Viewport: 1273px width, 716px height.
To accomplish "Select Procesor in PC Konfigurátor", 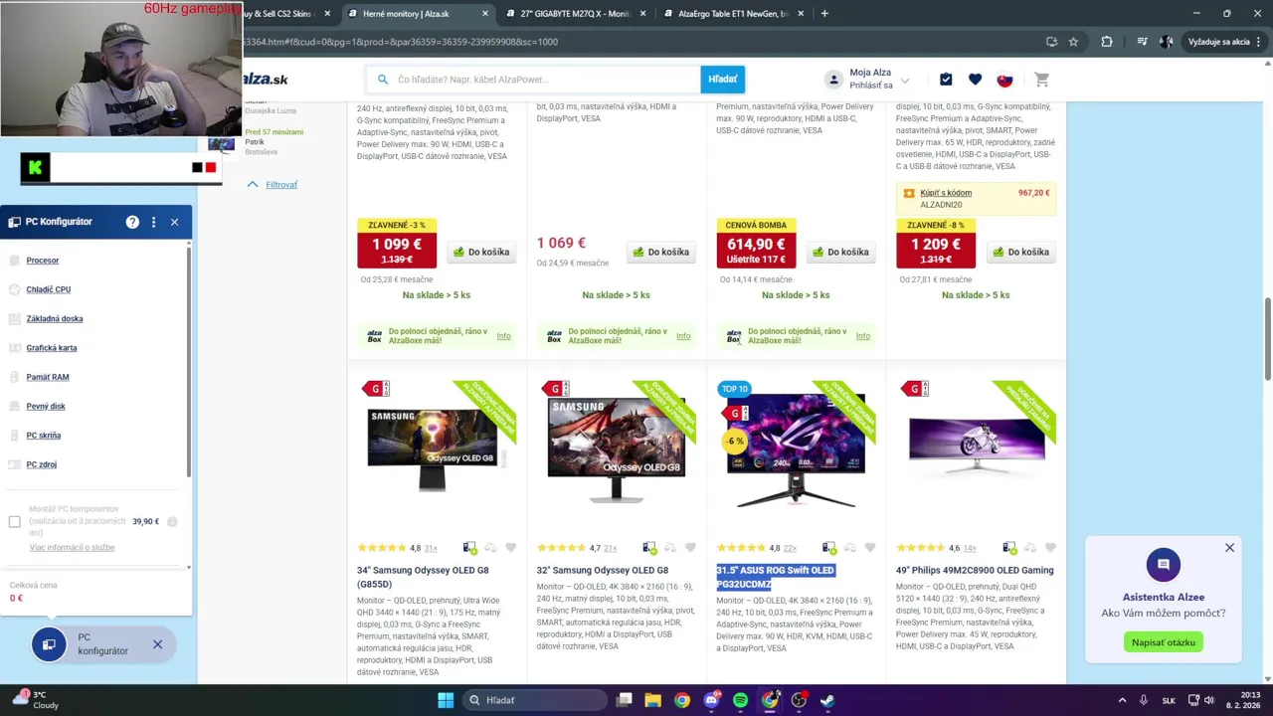I will pos(43,261).
